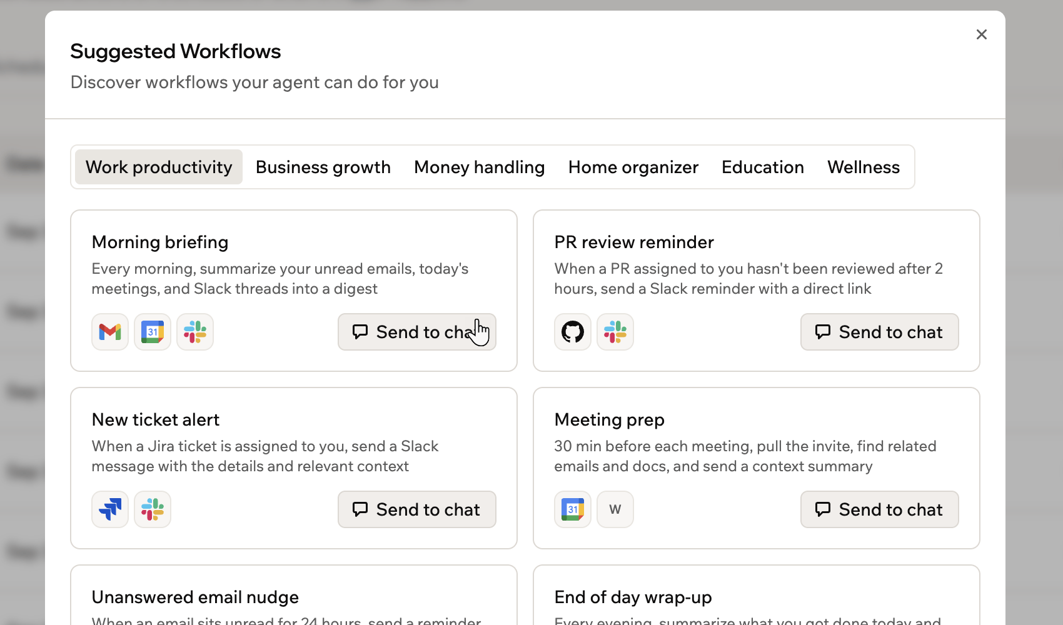Close the Suggested Workflows dialog

(982, 34)
